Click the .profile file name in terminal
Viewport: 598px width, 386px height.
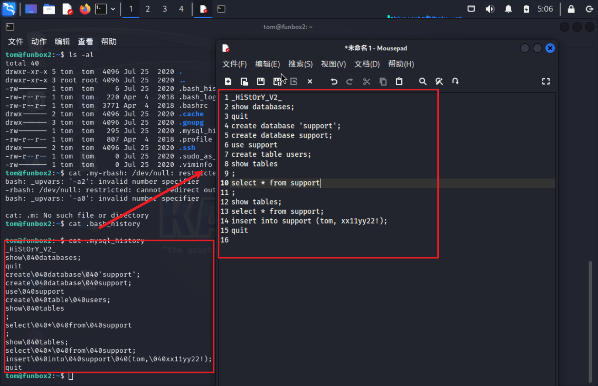[x=196, y=139]
